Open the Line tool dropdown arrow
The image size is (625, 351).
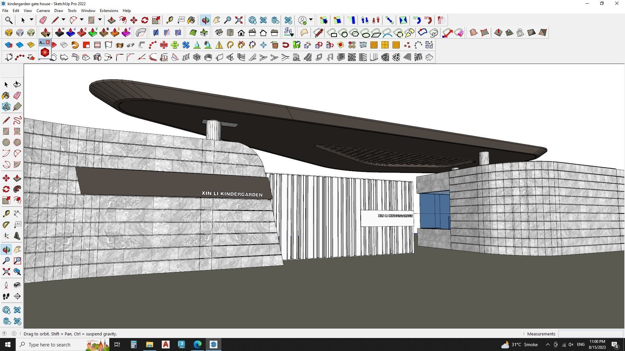[63, 20]
